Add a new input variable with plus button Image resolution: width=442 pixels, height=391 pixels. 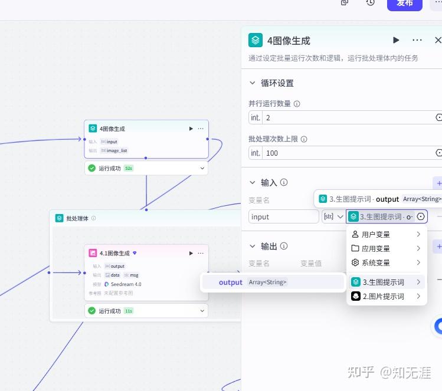tap(438, 183)
